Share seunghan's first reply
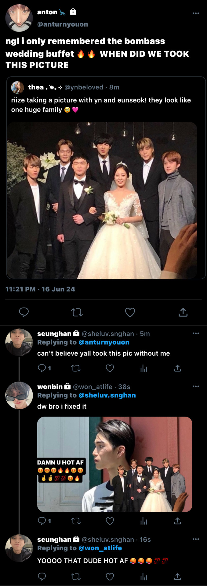Screen dimensions: 207x586 177,368
